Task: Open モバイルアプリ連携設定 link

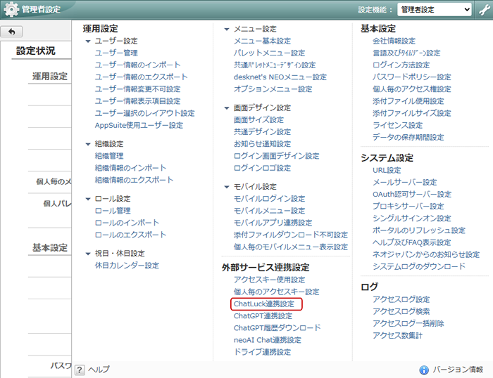Action: [x=273, y=223]
